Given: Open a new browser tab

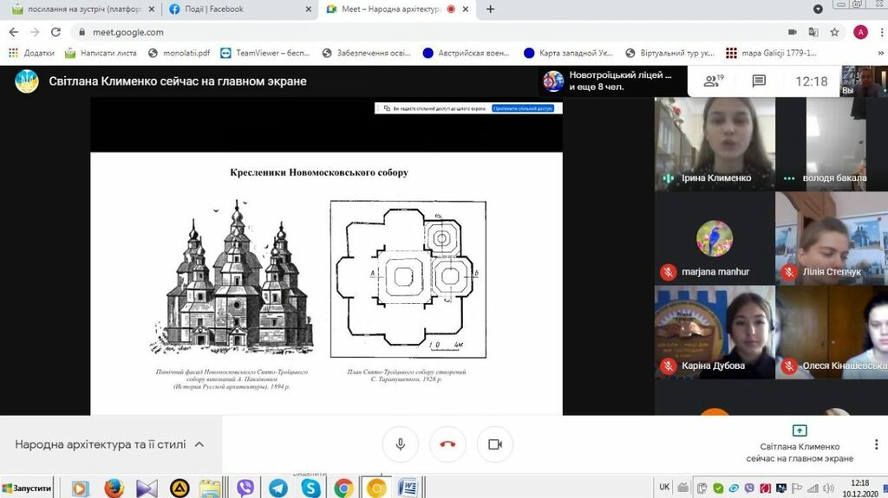Looking at the screenshot, I should [491, 10].
